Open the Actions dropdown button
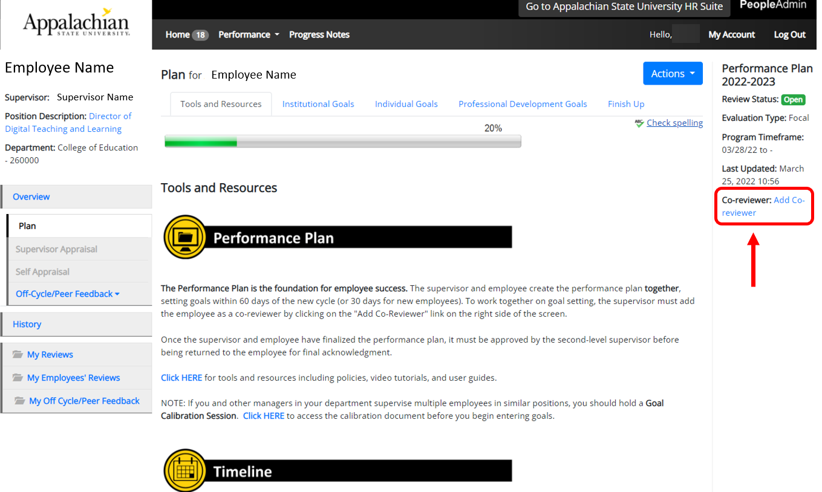This screenshot has height=492, width=822. pyautogui.click(x=673, y=74)
